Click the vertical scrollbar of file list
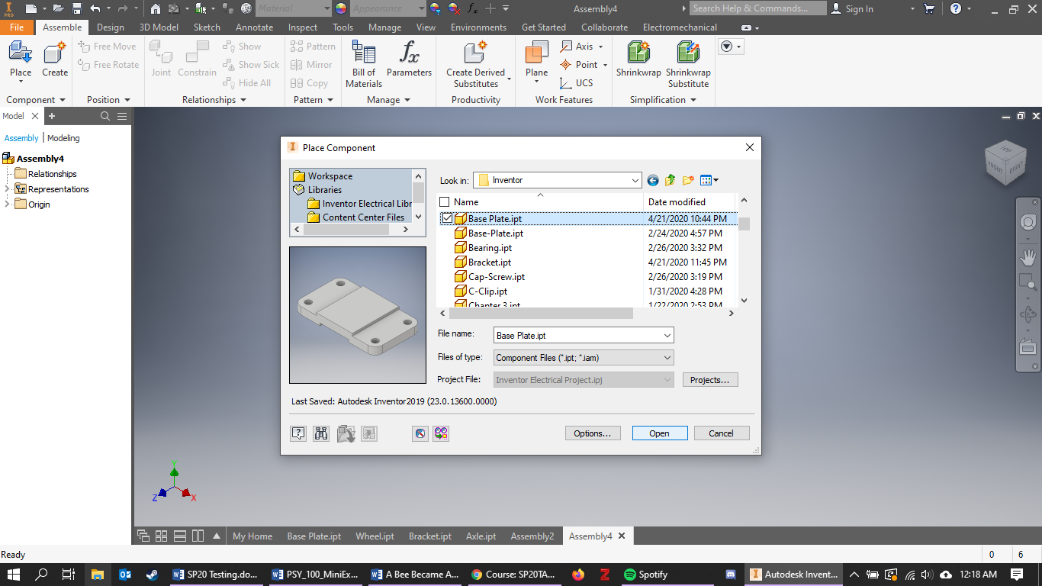 pyautogui.click(x=744, y=224)
